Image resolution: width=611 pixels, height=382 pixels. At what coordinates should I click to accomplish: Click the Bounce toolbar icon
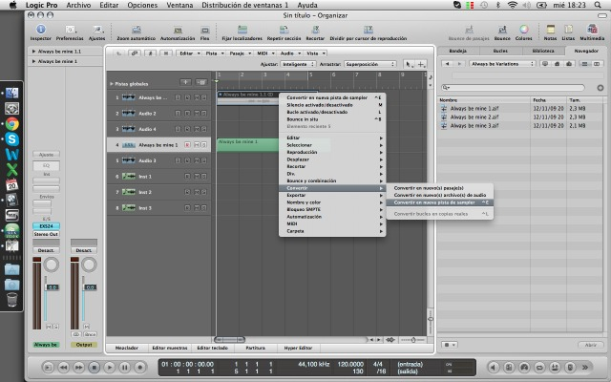(x=502, y=29)
